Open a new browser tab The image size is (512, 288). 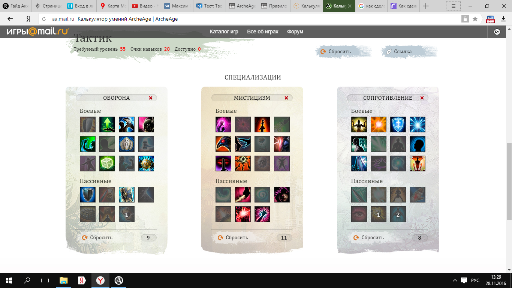pyautogui.click(x=425, y=6)
